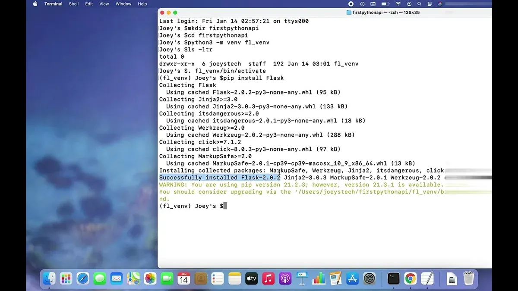Open Notes from the Dock
Image resolution: width=518 pixels, height=291 pixels.
click(234, 278)
